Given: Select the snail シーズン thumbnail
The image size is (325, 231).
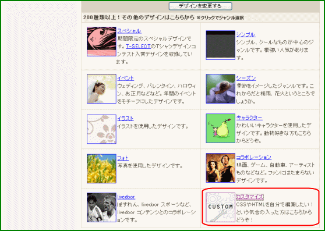Looking at the screenshot, I should 221,89.
